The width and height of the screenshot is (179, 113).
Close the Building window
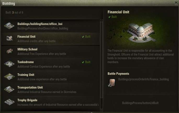pos(176,3)
